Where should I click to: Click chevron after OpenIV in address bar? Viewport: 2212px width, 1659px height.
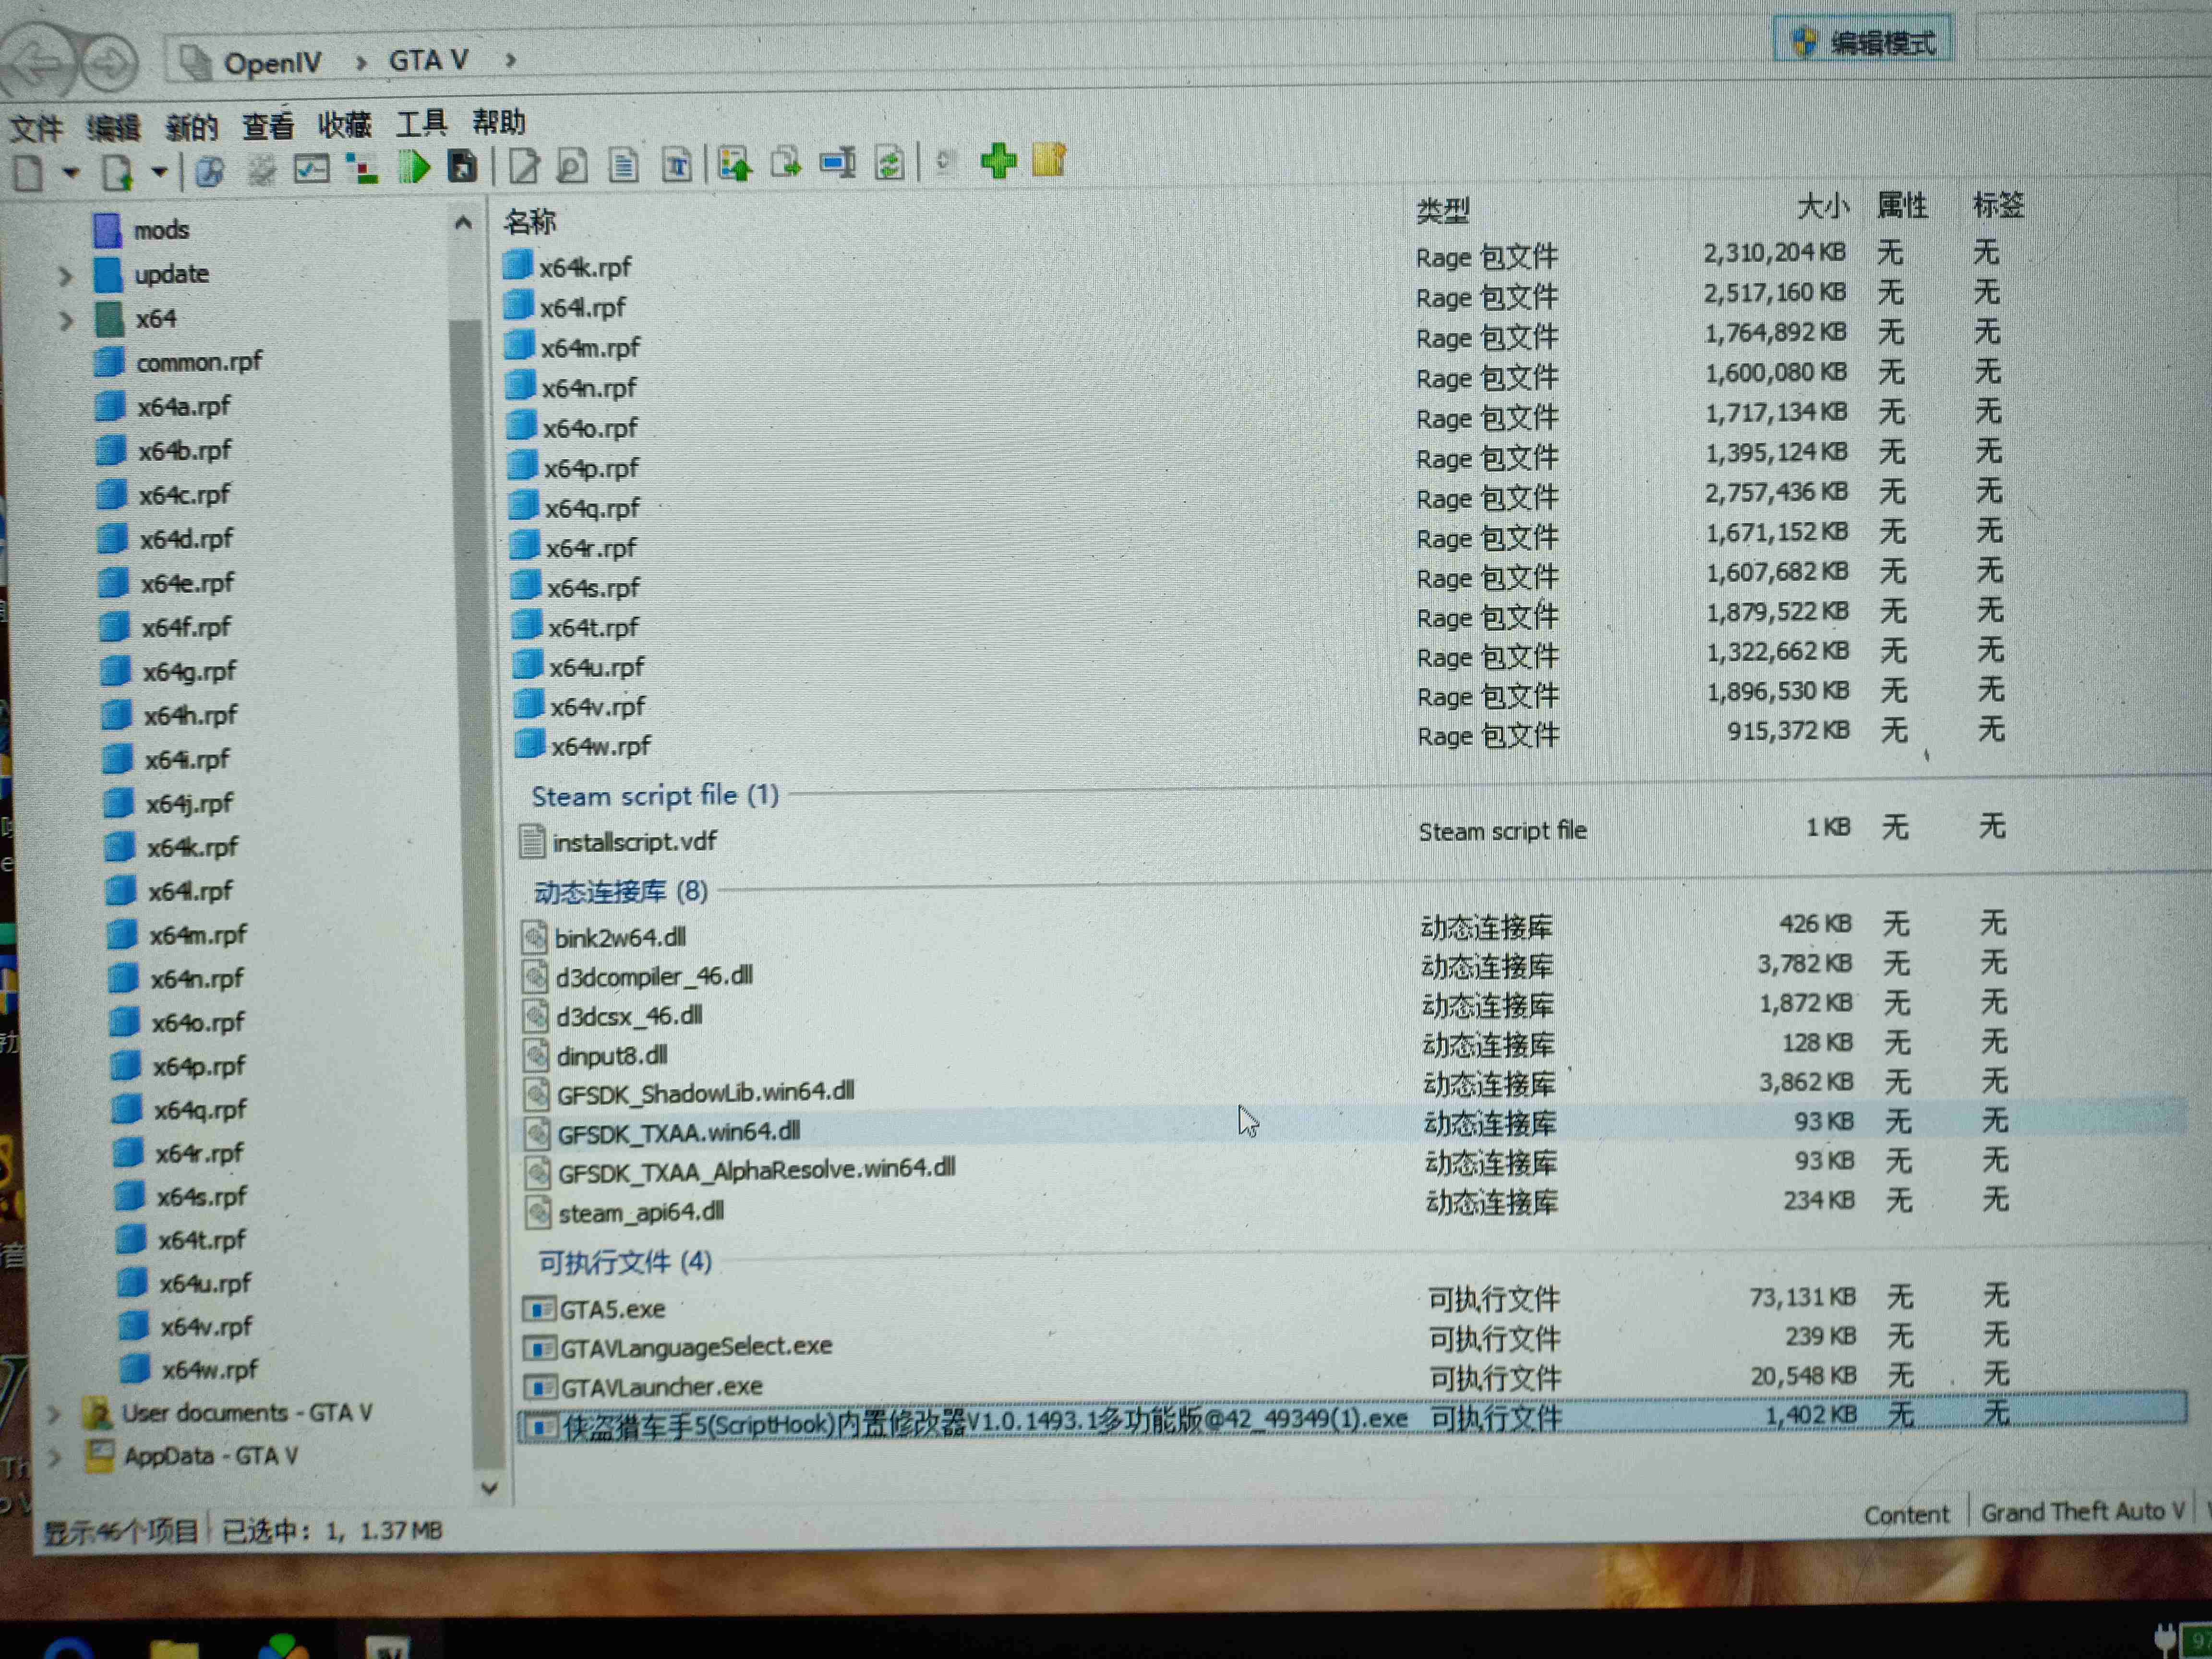[x=361, y=63]
